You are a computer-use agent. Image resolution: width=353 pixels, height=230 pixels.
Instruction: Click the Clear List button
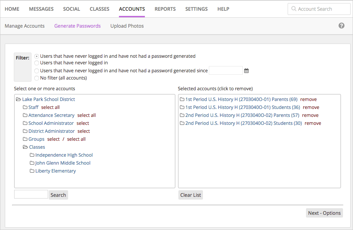point(191,195)
